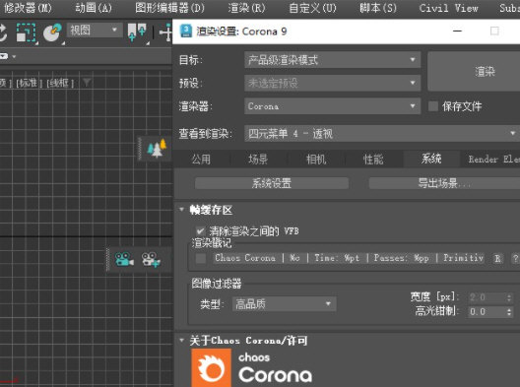Toggle the save file checkbox
520x387 pixels.
tap(433, 106)
